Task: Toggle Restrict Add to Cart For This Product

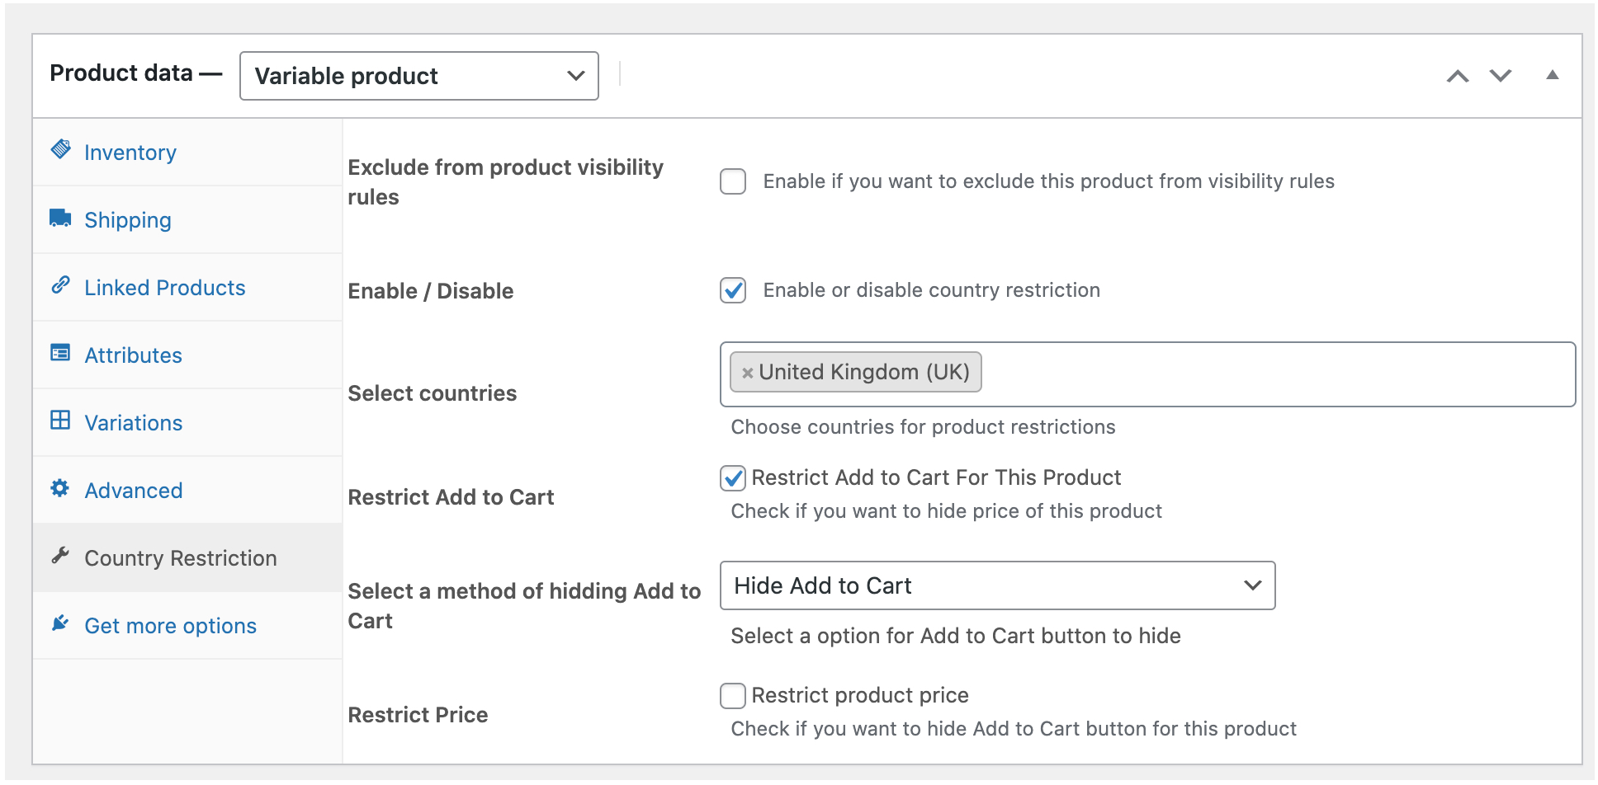Action: point(733,478)
